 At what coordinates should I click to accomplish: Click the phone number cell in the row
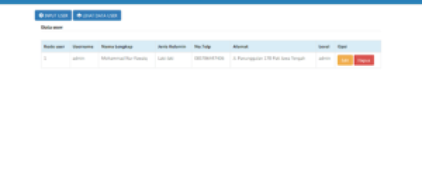tap(209, 58)
